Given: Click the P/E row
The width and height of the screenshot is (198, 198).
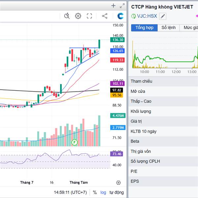Looking at the screenshot, I should (x=163, y=171).
